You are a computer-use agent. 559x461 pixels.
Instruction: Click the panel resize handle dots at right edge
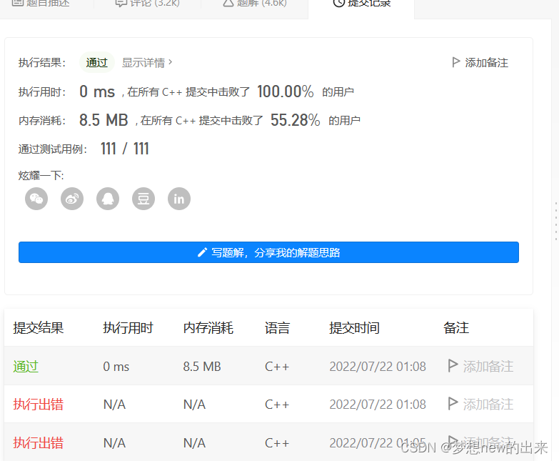coord(556,222)
